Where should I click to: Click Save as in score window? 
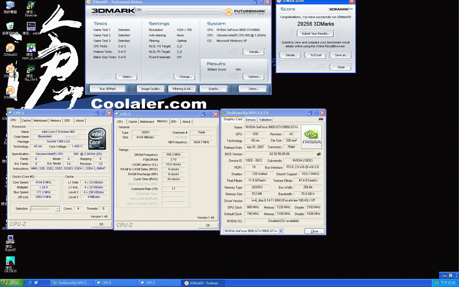coord(340,55)
